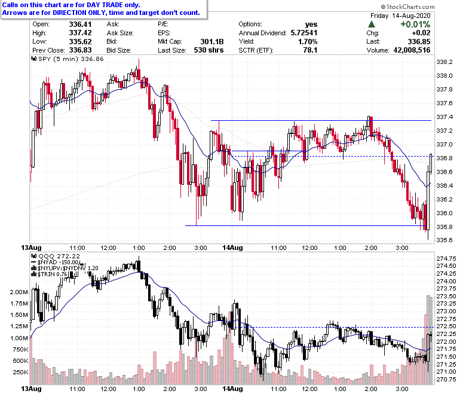Click the 273.50 QQQ axis label
The height and width of the screenshot is (394, 466).
click(446, 296)
